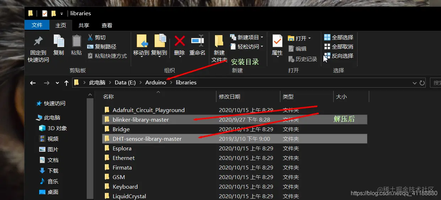Expand the address bar history dropdown
The width and height of the screenshot is (441, 200).
click(414, 83)
